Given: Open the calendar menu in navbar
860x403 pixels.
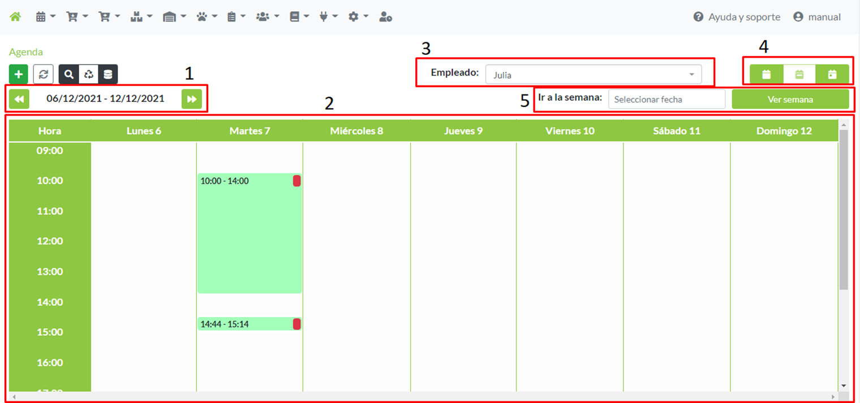Looking at the screenshot, I should click(45, 17).
